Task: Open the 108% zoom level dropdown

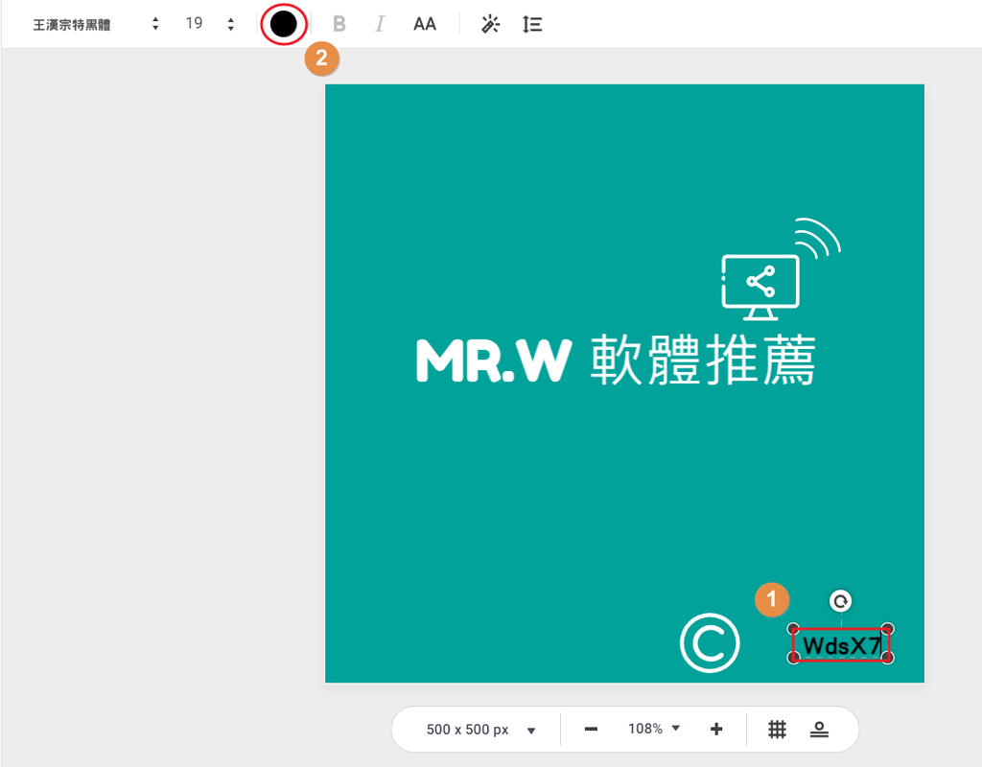Action: coord(654,729)
